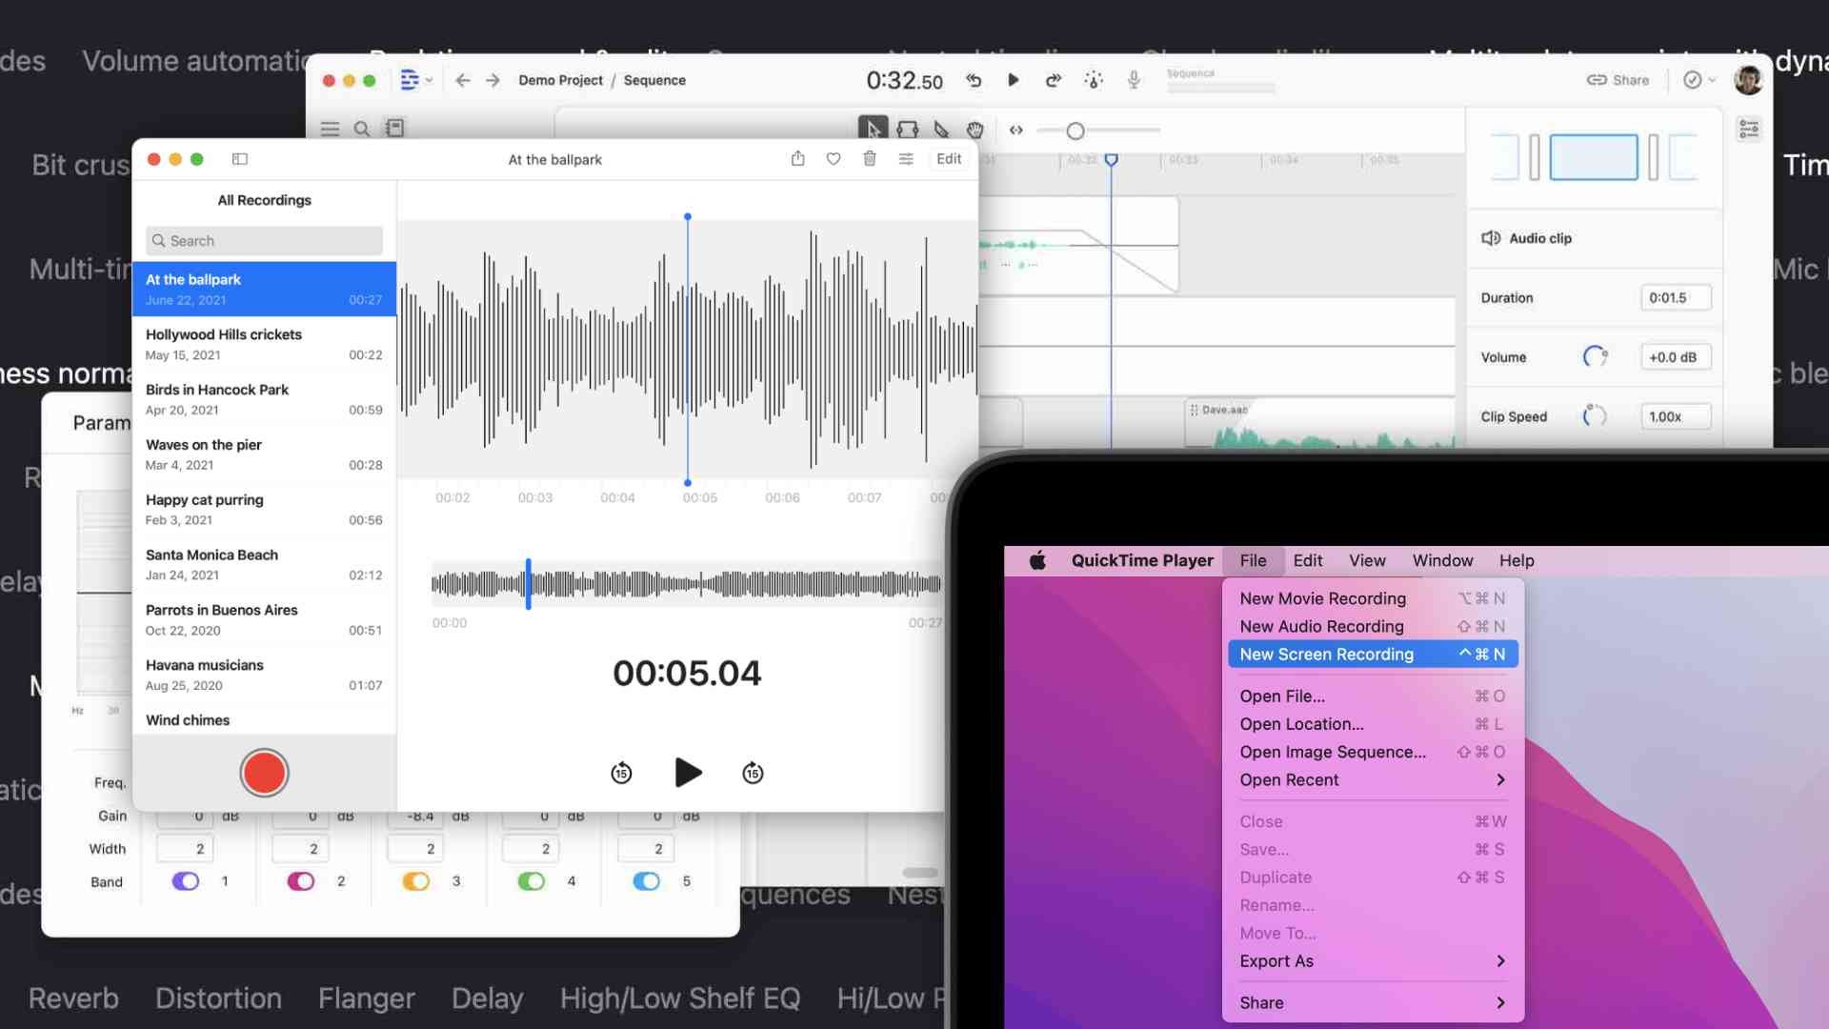
Task: Edit the Volume +0.0 dB field
Action: [x=1676, y=357]
